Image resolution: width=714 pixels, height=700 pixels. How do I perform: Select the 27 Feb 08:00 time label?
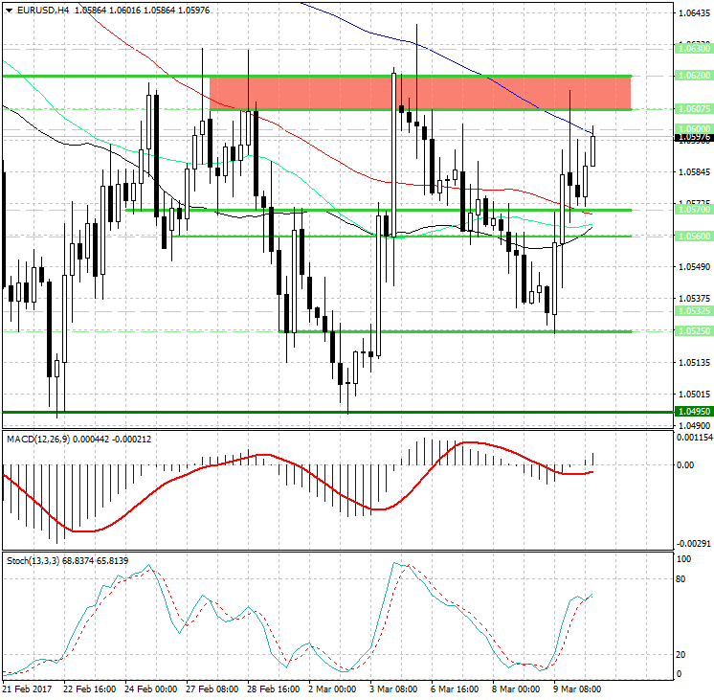[x=212, y=689]
